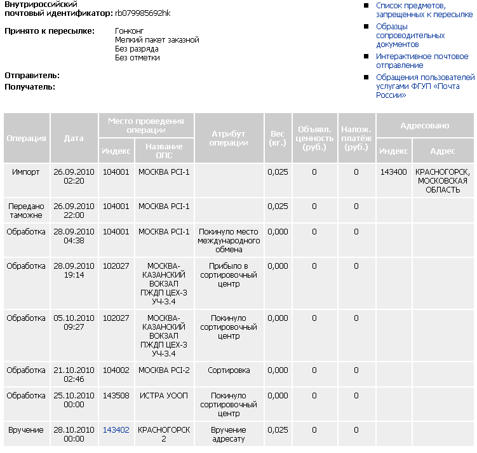Click the "Адресовано" table header
The width and height of the screenshot is (477, 453).
pos(424,126)
